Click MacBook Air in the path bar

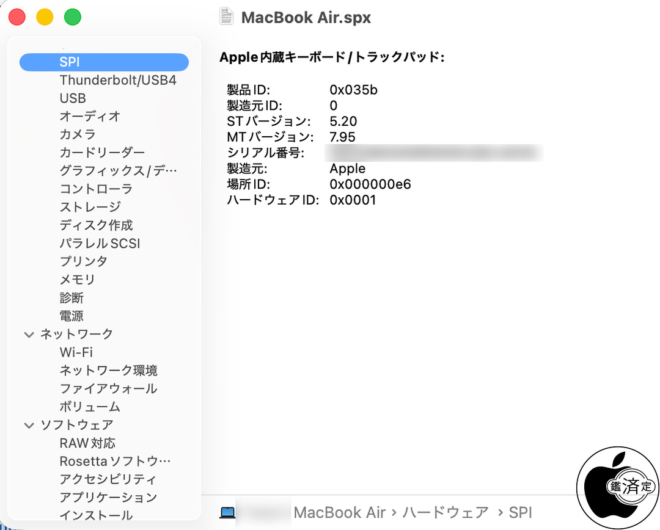click(x=339, y=512)
